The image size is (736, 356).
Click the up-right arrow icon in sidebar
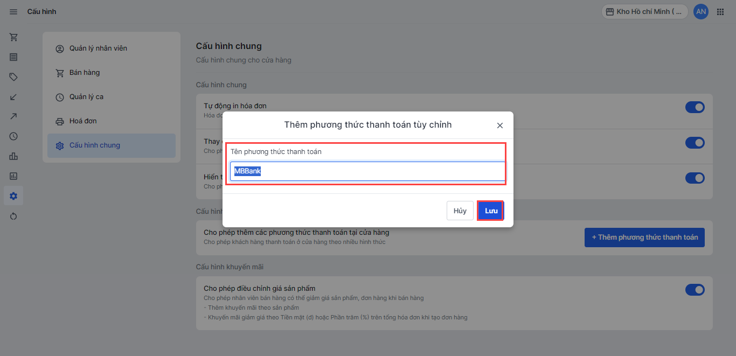[x=13, y=116]
